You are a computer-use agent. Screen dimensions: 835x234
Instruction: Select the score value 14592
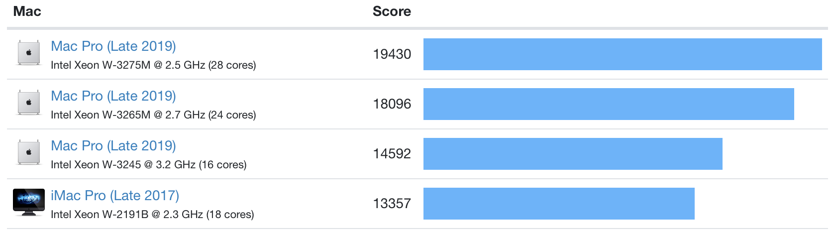tap(392, 154)
